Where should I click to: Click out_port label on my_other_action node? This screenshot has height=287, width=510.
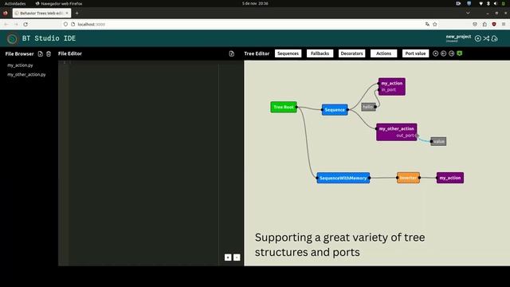click(x=405, y=136)
